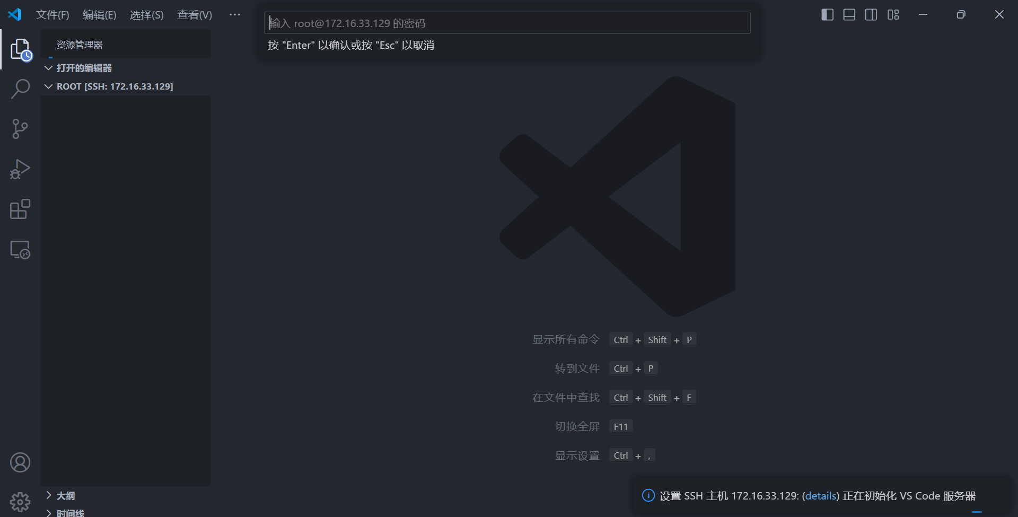Click the 在文件中查找 shortcut hint text
Screen dimensions: 1018x517
point(566,398)
